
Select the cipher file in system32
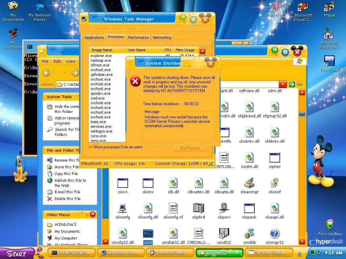coord(275,161)
